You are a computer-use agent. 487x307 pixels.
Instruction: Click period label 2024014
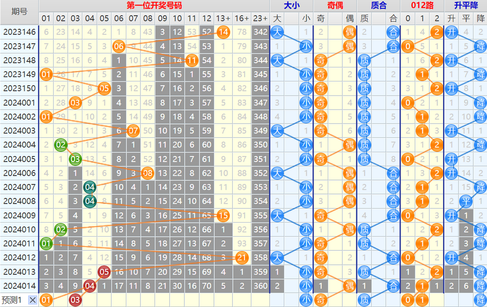click(x=19, y=286)
